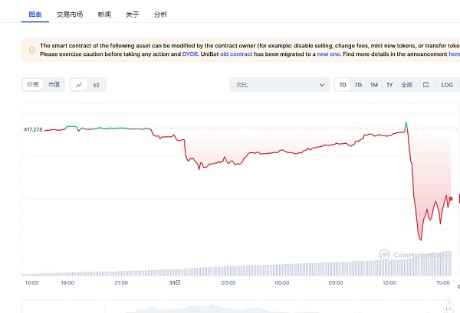Click the warning info icon in banner
Screen dimensions: 460x313
(x=31, y=51)
